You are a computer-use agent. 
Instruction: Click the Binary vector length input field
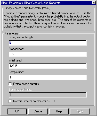48,43
